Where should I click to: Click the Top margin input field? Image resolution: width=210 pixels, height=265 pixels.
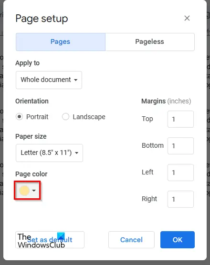(x=180, y=119)
